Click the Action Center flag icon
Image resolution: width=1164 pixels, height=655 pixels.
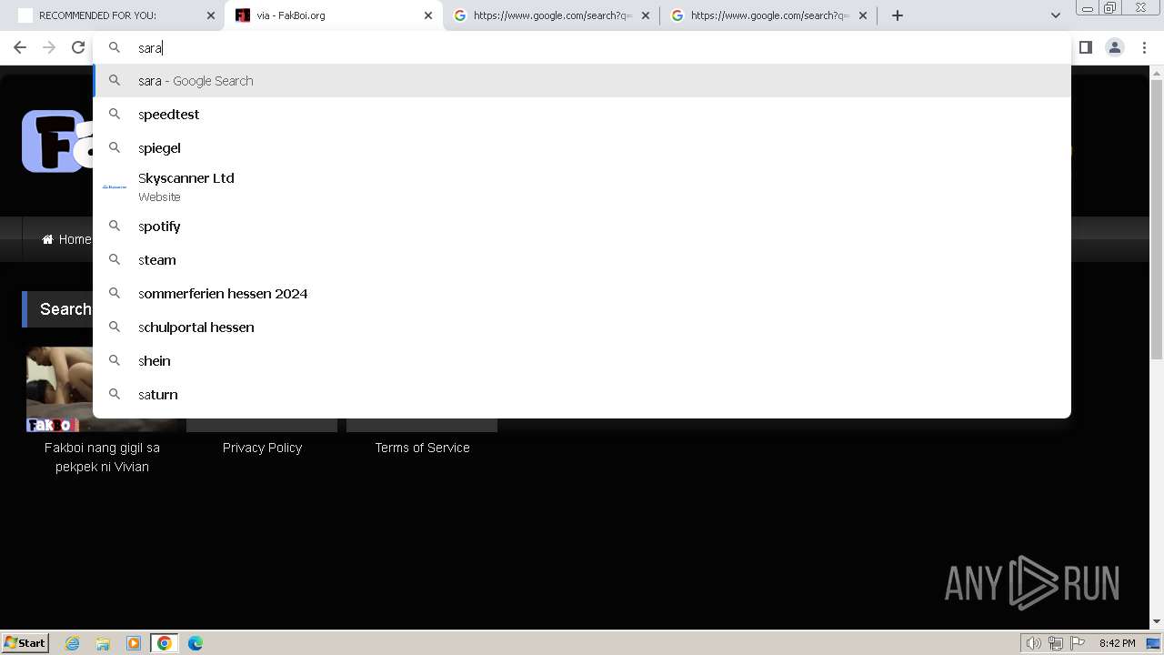(1078, 643)
